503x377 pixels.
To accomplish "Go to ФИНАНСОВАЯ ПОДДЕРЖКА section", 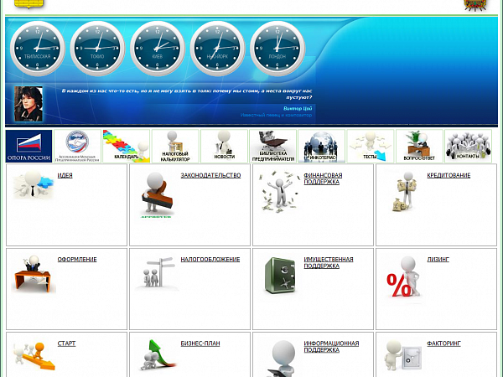I will pyautogui.click(x=323, y=178).
